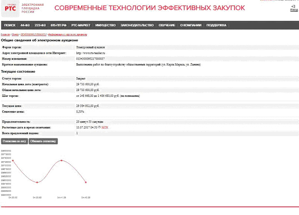
Task: Open the ПОИСК menu item
Action: coord(10,25)
